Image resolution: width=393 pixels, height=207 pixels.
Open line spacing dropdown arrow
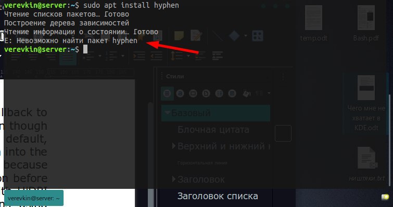click(188, 56)
